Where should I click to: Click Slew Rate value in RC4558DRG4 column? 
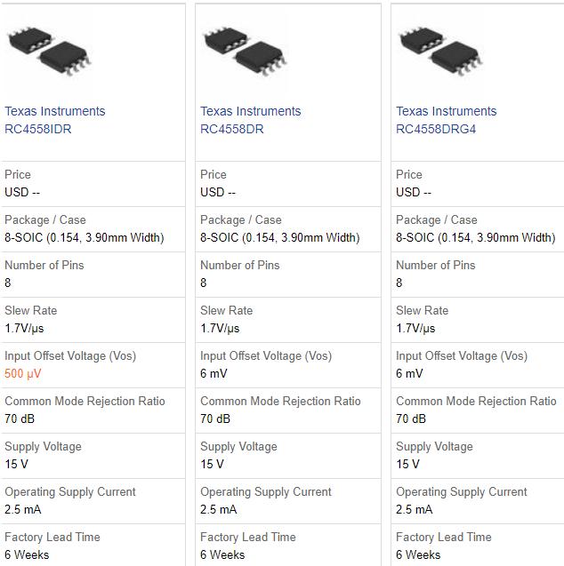point(415,329)
